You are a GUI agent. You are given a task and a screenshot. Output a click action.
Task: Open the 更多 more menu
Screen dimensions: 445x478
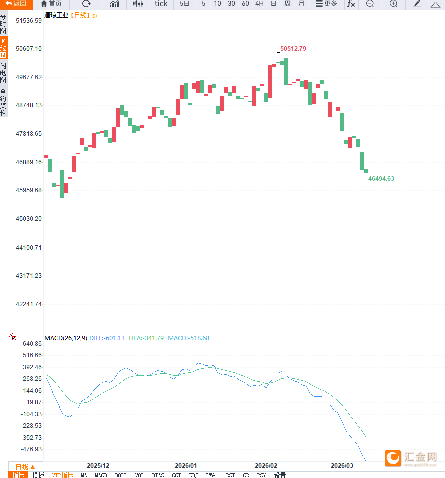[x=327, y=4]
